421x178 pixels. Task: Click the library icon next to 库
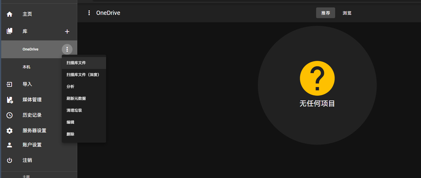tap(10, 31)
